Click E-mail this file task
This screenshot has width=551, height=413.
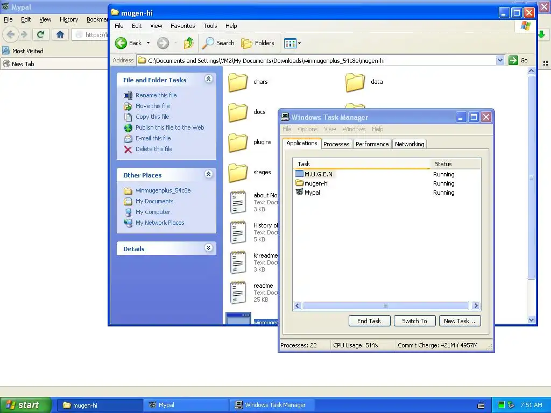pyautogui.click(x=153, y=138)
